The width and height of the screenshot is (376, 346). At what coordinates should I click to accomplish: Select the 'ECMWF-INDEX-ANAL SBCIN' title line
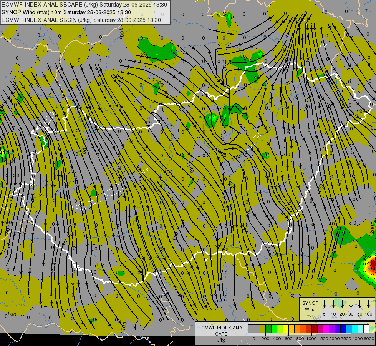pyautogui.click(x=81, y=20)
